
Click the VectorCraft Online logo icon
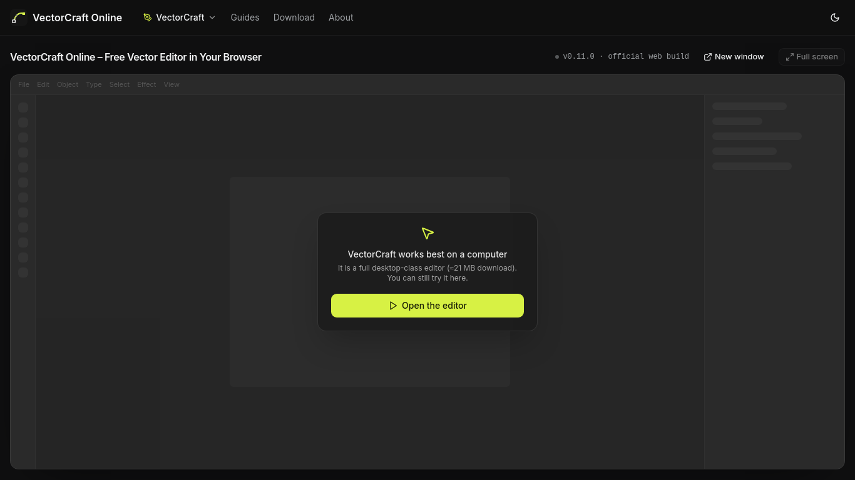[x=19, y=17]
